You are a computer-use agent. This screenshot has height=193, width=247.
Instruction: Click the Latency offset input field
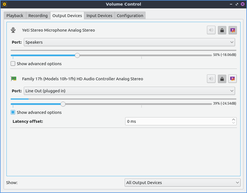[x=178, y=121]
